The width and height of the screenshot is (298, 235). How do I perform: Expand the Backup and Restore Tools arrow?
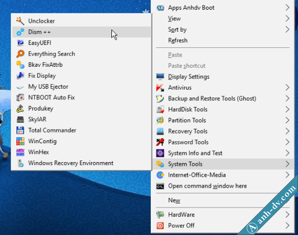coord(287,98)
